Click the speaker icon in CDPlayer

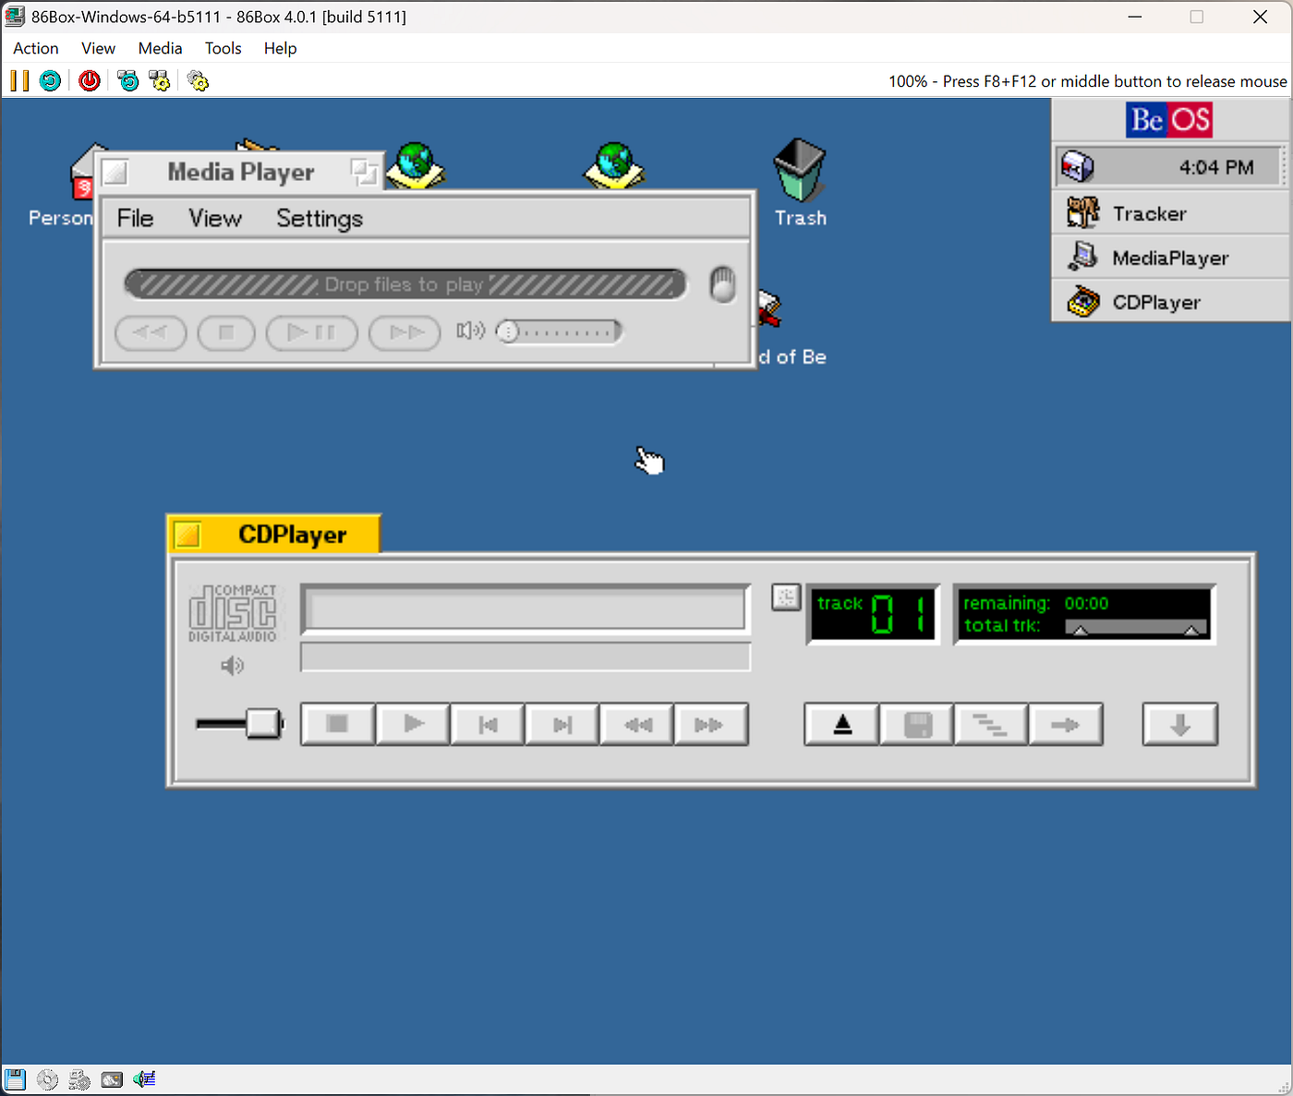point(233,666)
